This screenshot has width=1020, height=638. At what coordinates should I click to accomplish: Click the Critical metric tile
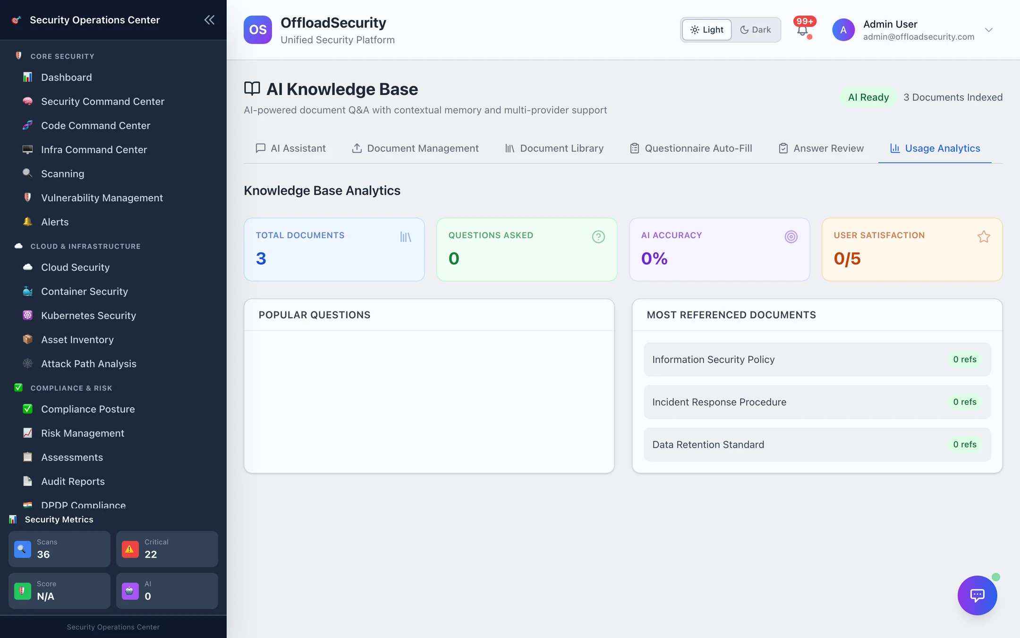pyautogui.click(x=167, y=549)
